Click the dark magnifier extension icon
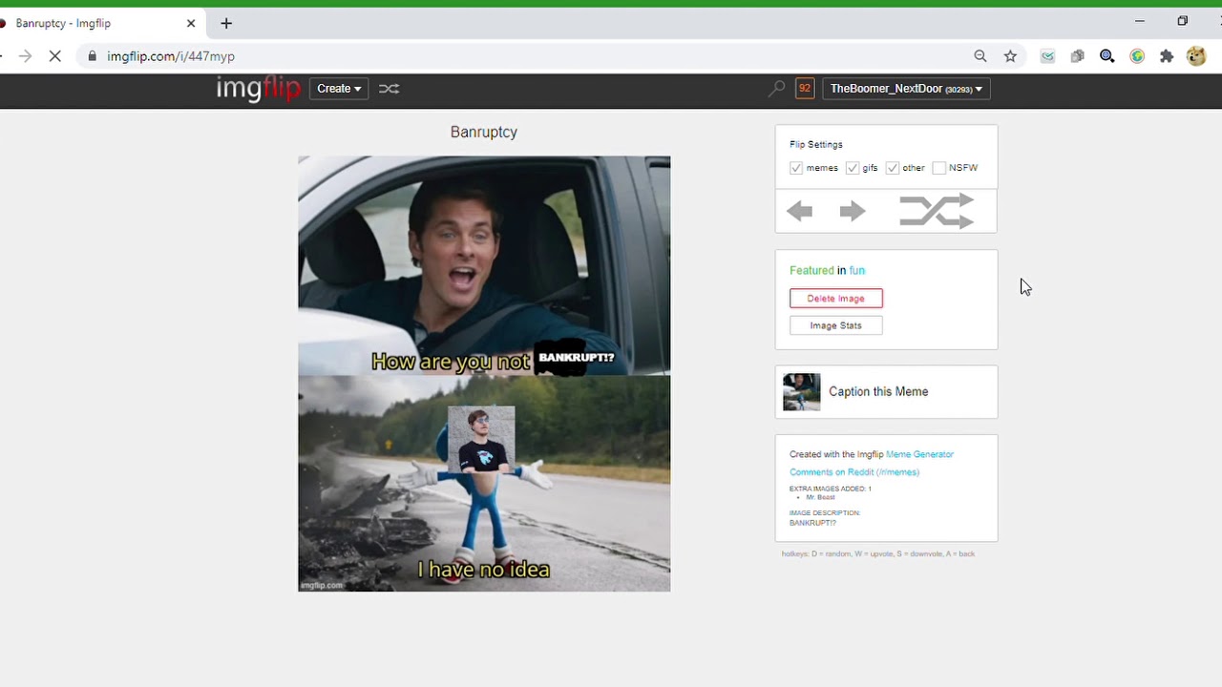Viewport: 1222px width, 687px height. (x=1107, y=56)
